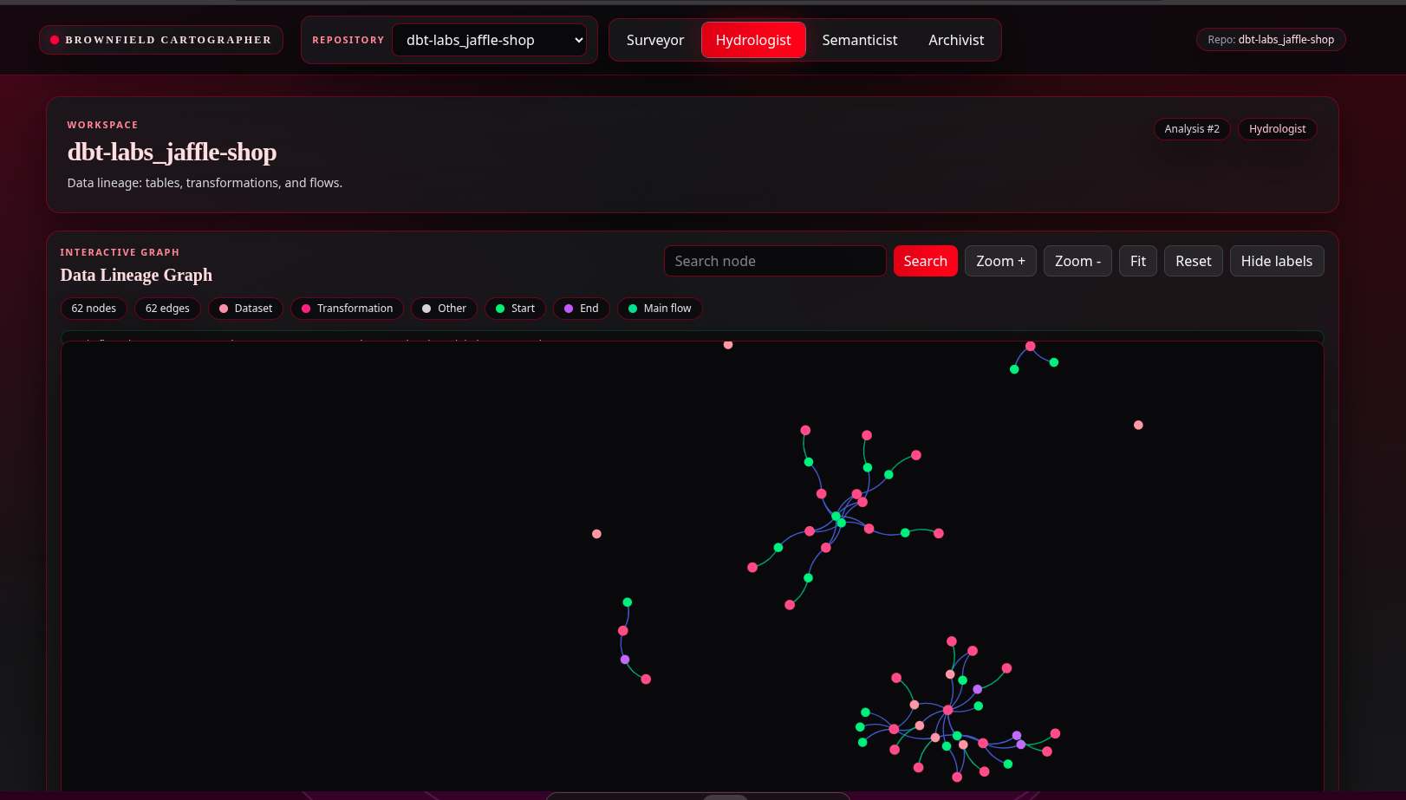Image resolution: width=1406 pixels, height=800 pixels.
Task: Click the "Data lineage: tables, transformations, and flows." text
Action: (x=205, y=183)
